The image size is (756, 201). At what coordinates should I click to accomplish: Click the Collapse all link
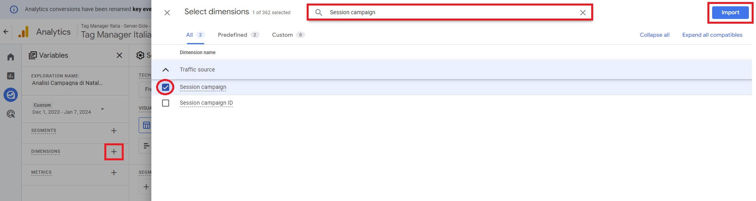click(654, 35)
